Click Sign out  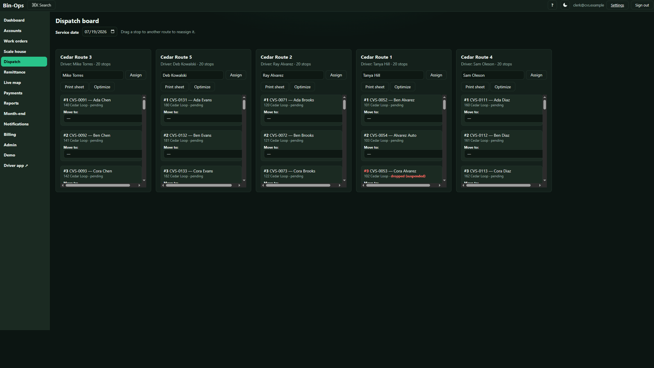pos(642,5)
